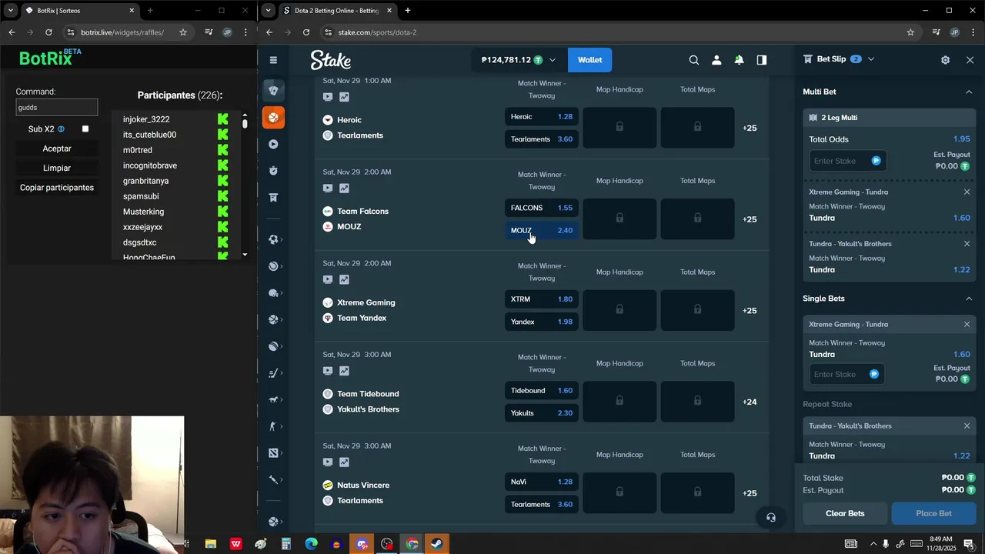Open the live play sidebar icon

(273, 144)
